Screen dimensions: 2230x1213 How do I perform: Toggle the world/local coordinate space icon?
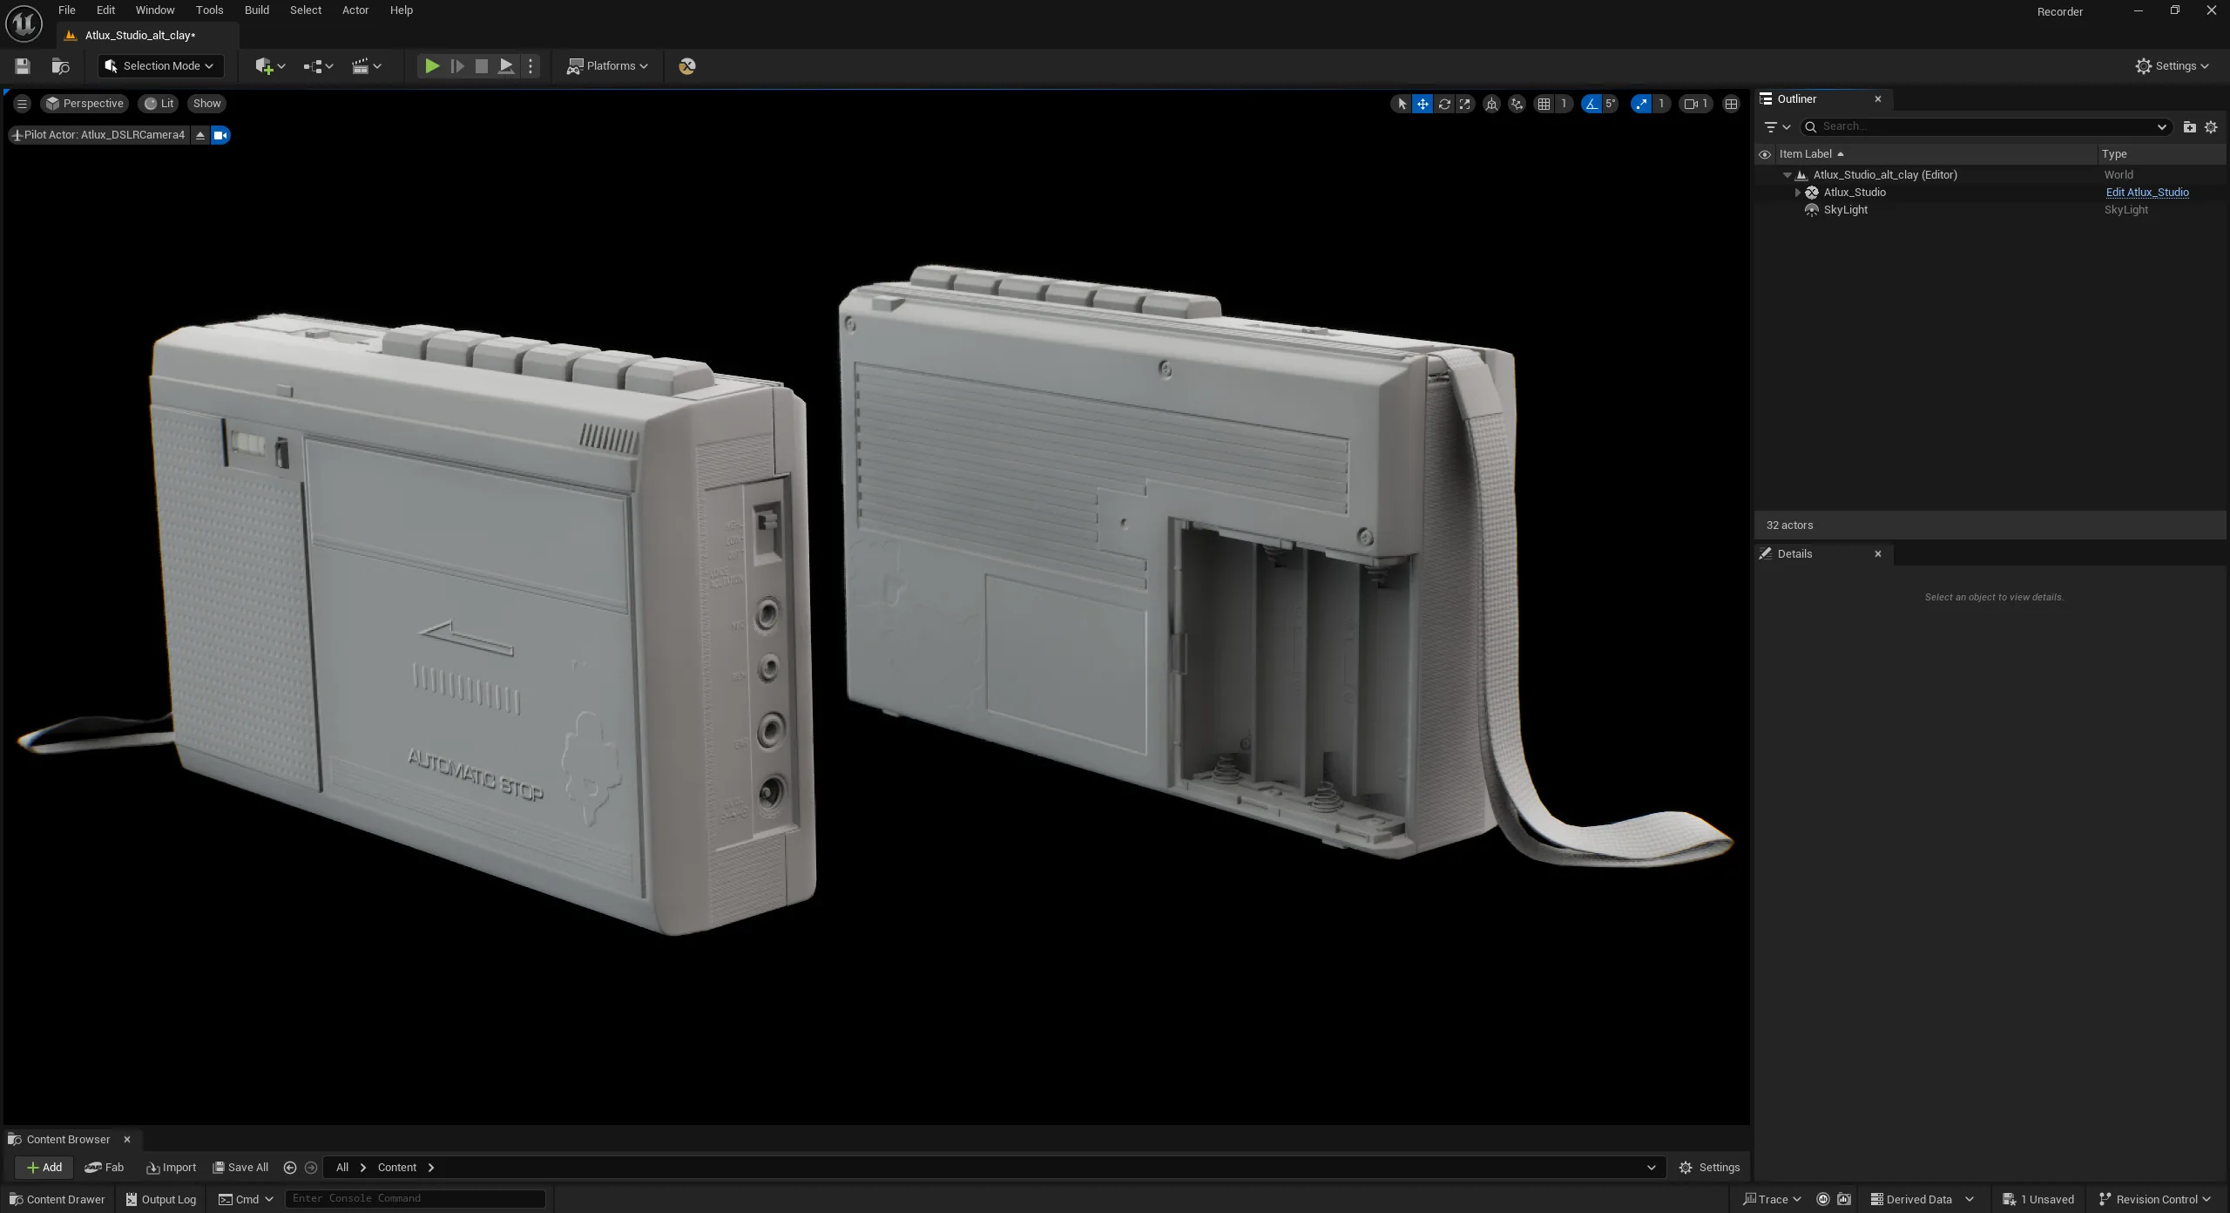click(x=1491, y=104)
